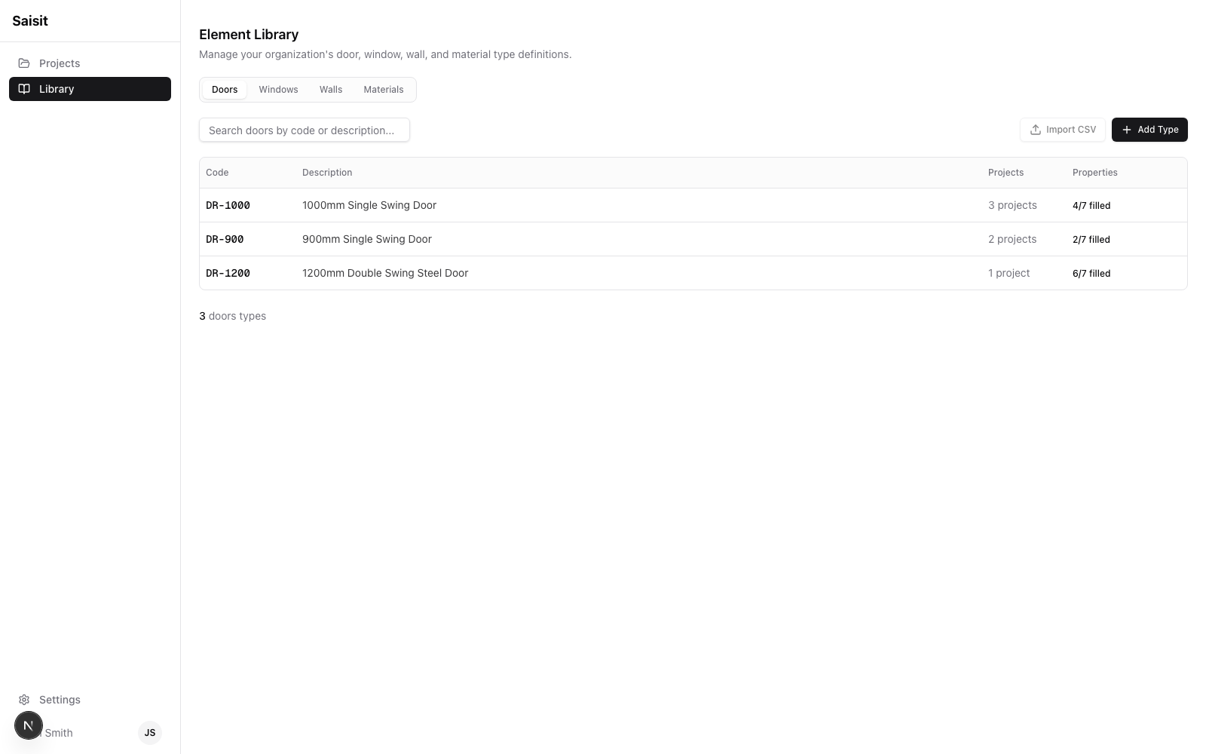Select the Library sidebar item
The image size is (1206, 754).
coord(90,89)
